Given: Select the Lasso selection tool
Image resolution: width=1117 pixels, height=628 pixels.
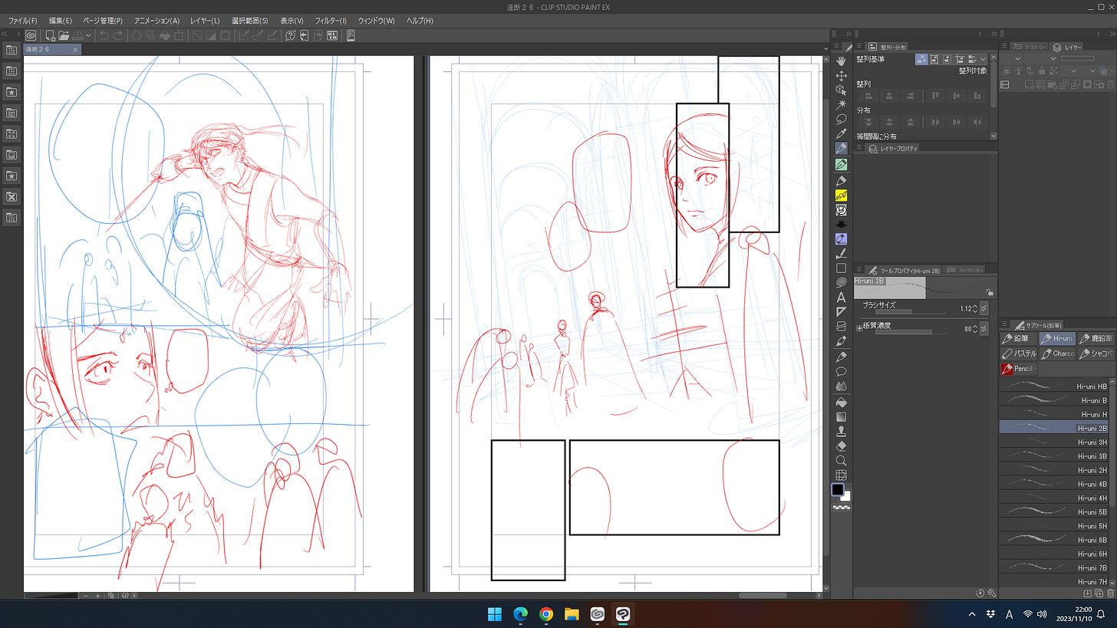Looking at the screenshot, I should click(841, 119).
